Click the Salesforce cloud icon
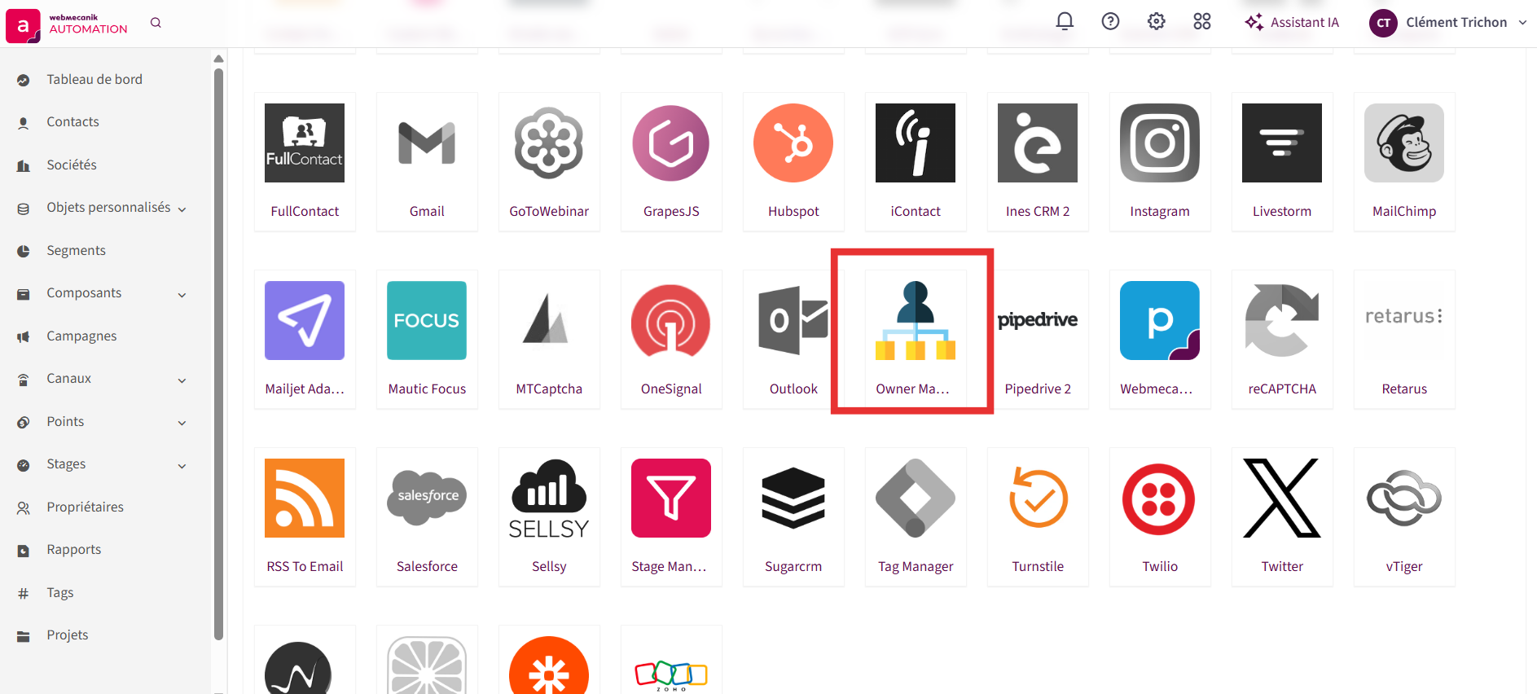Image resolution: width=1537 pixels, height=694 pixels. 427,499
